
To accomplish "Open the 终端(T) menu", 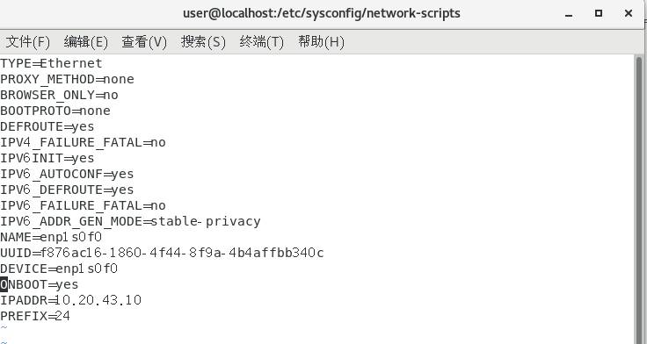I will coord(262,42).
